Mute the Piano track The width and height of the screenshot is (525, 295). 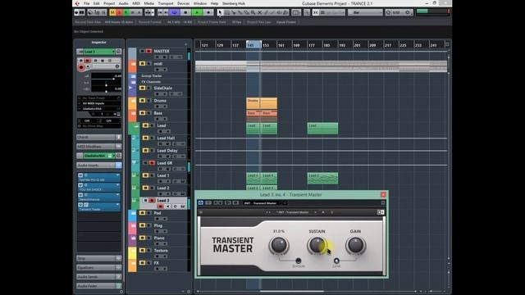tap(142, 238)
